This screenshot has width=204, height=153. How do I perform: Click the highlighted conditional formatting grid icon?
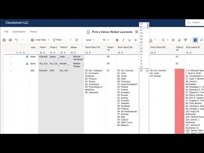[195, 40]
